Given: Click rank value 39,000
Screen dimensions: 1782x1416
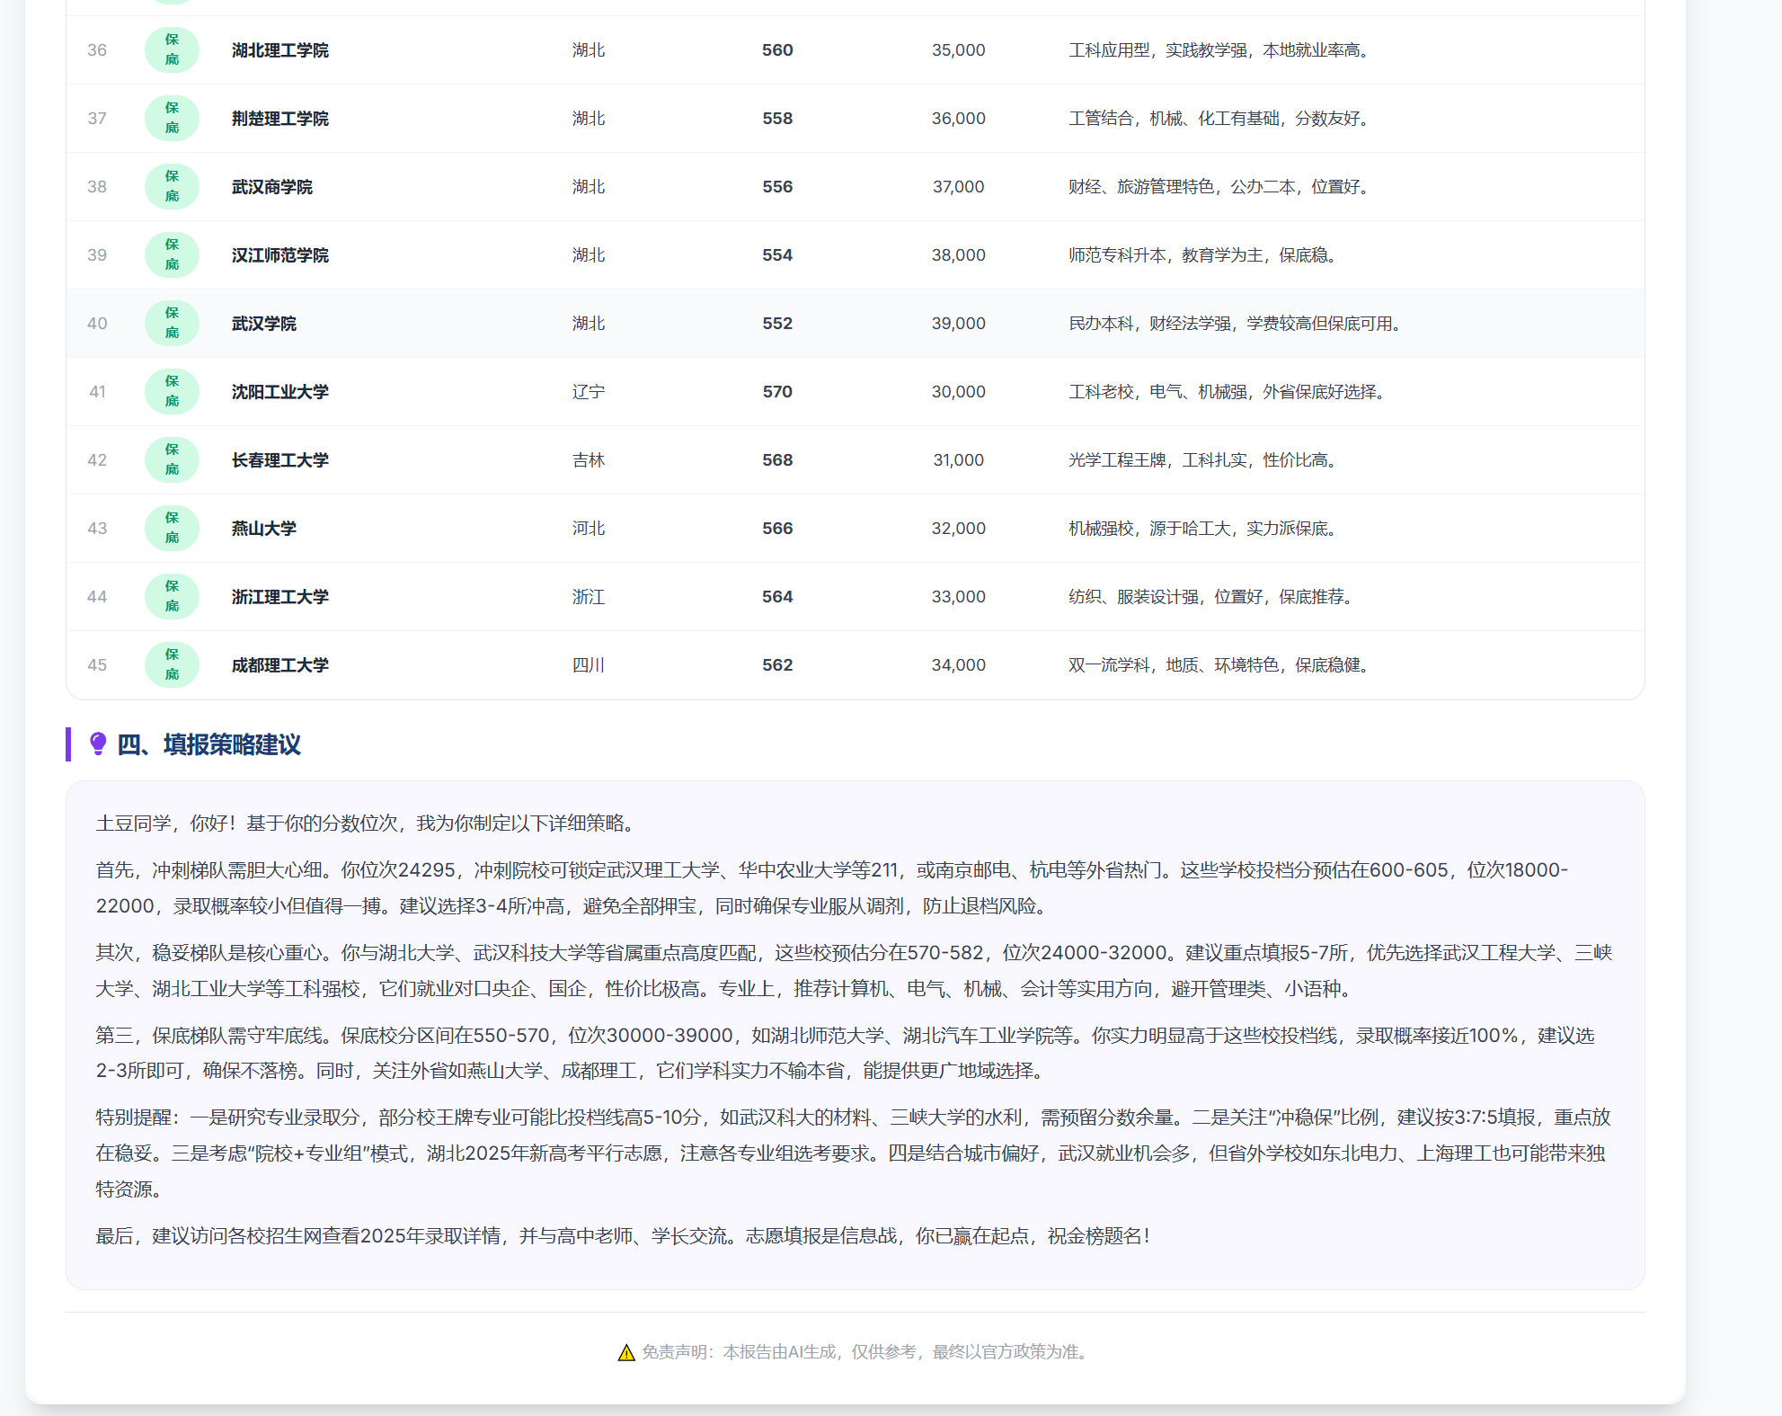Looking at the screenshot, I should click(x=959, y=324).
